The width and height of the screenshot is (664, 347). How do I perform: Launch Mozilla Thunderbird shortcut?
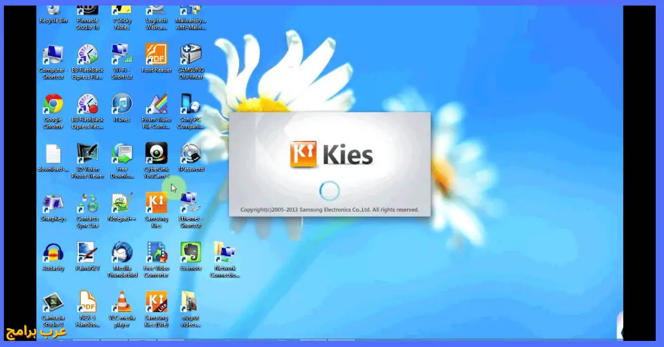click(x=122, y=260)
